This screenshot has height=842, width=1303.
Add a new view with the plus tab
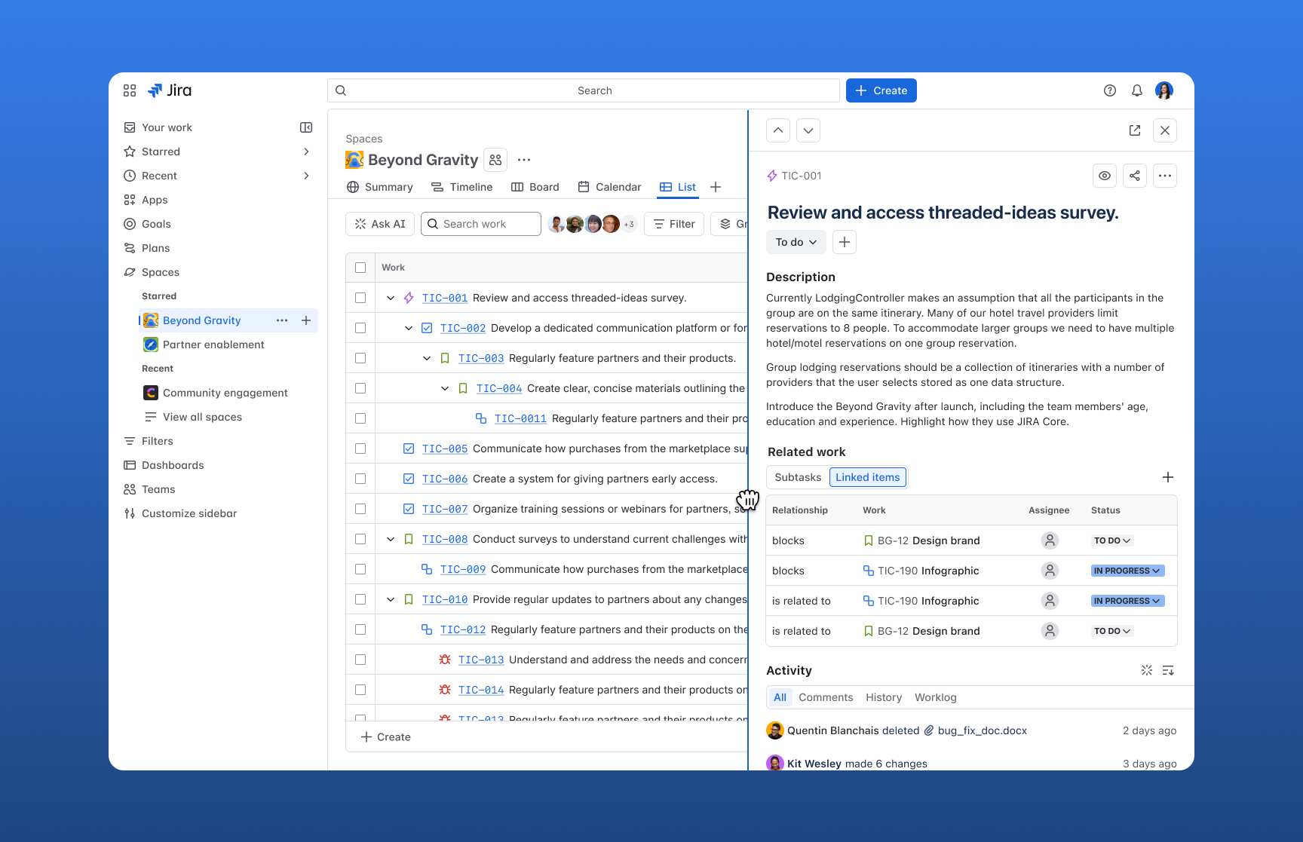click(716, 187)
